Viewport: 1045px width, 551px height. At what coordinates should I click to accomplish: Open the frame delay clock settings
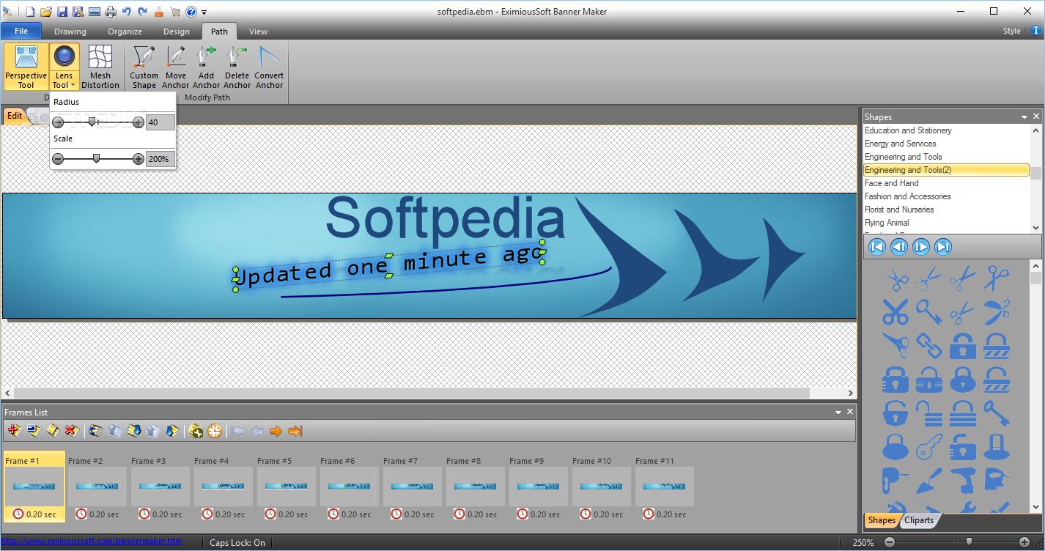(215, 431)
